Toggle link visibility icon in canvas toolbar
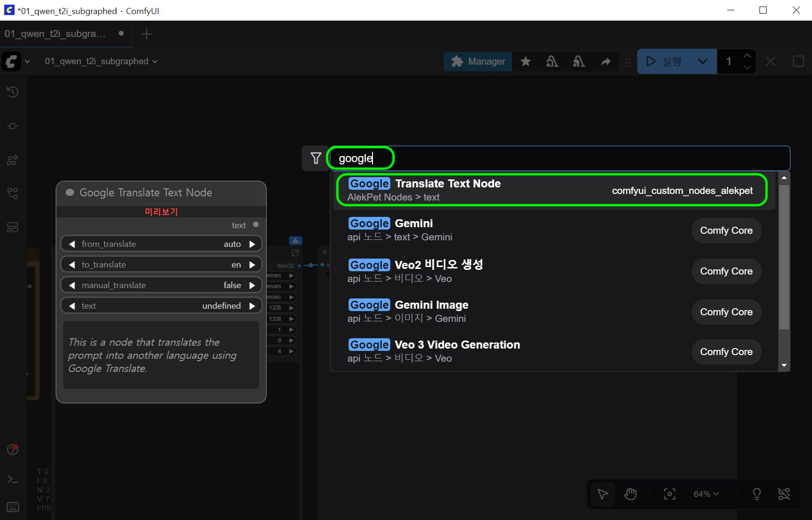This screenshot has height=520, width=812. 784,494
